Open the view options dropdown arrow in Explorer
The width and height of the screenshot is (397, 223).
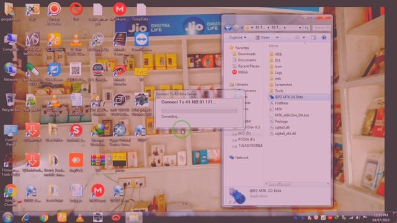point(304,37)
